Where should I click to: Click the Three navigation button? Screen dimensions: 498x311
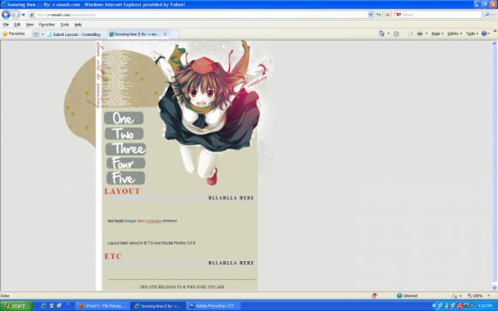pos(125,149)
